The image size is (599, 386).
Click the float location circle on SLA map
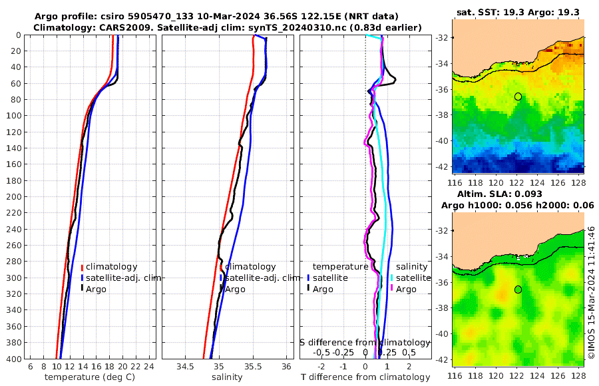[x=518, y=289]
